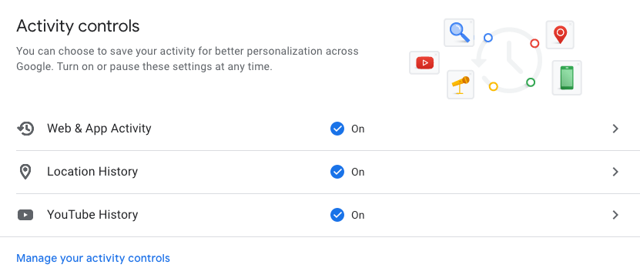Viewport: 640px width, 278px height.
Task: Expand Web & App Activity chevron arrow
Action: point(615,129)
